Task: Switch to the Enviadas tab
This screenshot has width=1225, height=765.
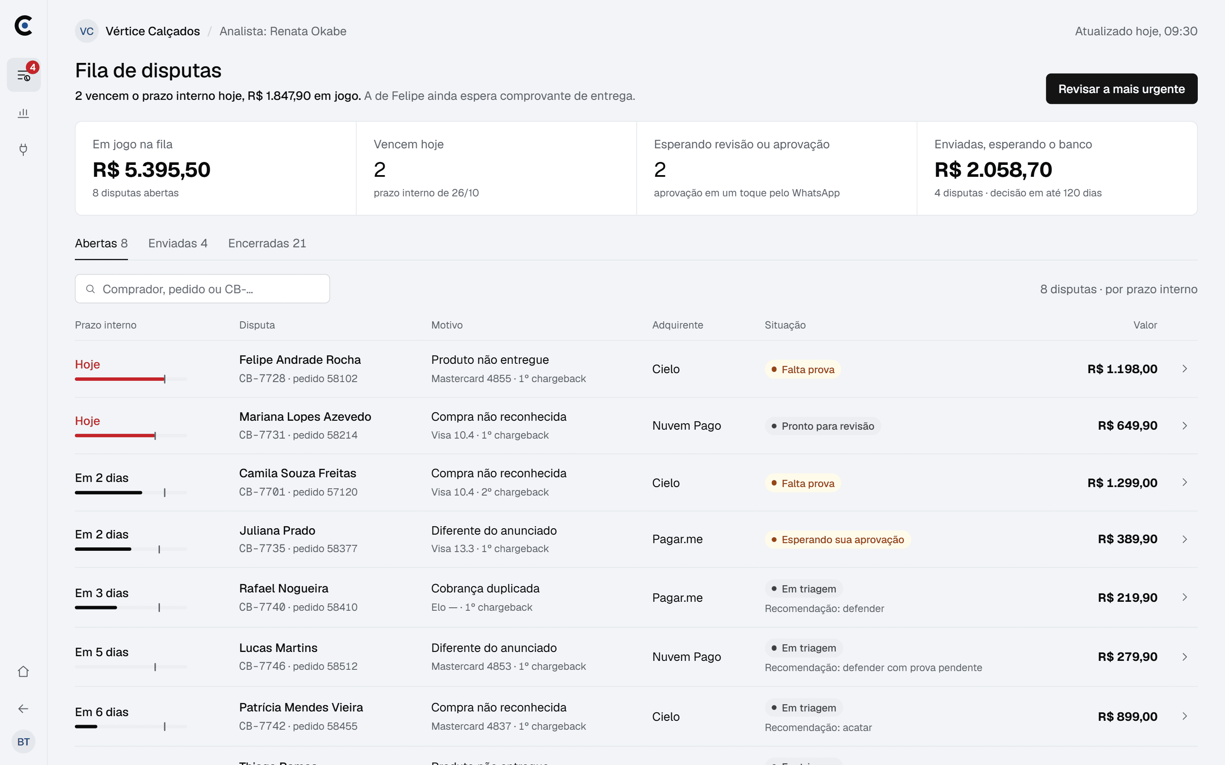Action: 178,244
